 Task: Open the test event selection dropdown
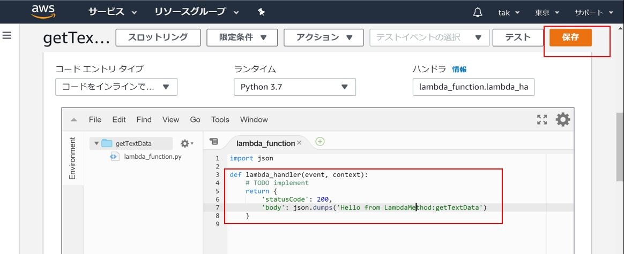(429, 37)
